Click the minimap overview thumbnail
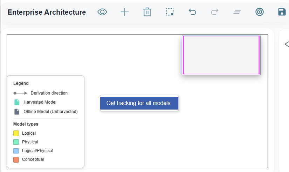This screenshot has width=289, height=172. click(x=221, y=55)
